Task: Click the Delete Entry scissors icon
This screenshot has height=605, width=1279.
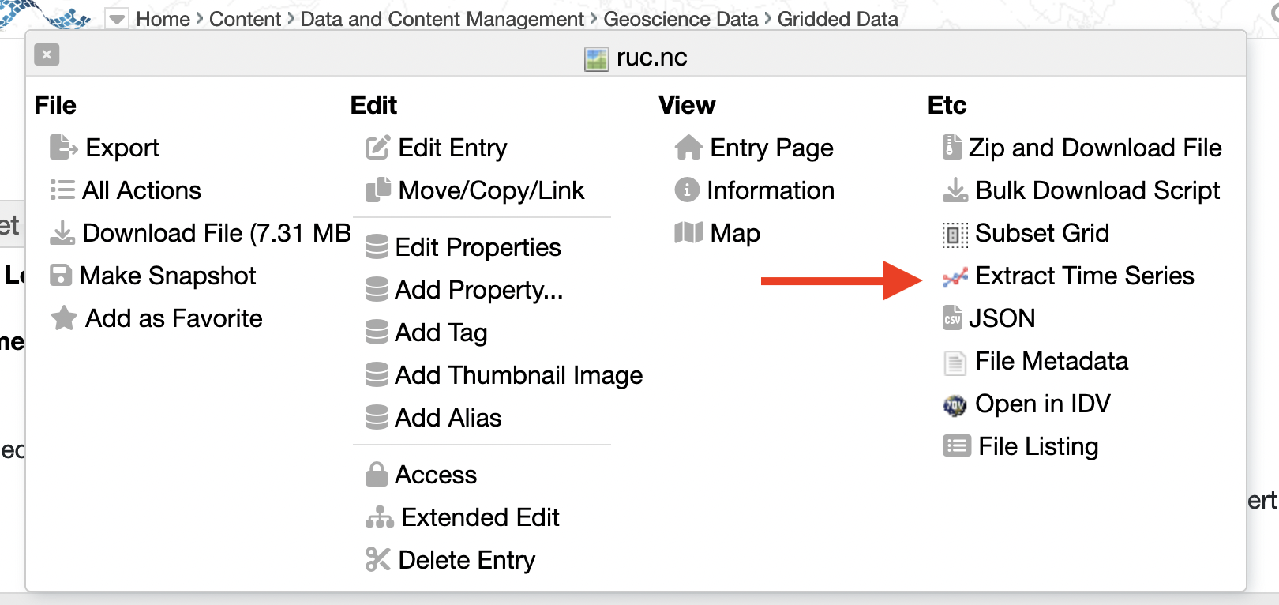Action: (x=378, y=560)
